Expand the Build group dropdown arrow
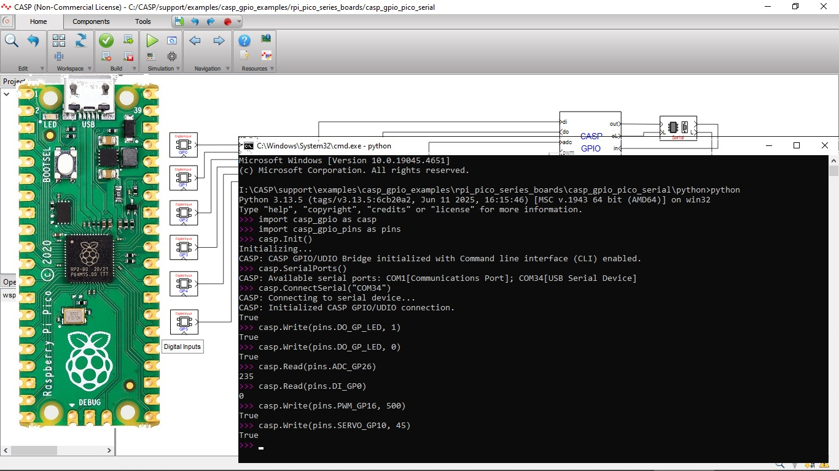Screen dimensions: 839x471 pos(135,69)
